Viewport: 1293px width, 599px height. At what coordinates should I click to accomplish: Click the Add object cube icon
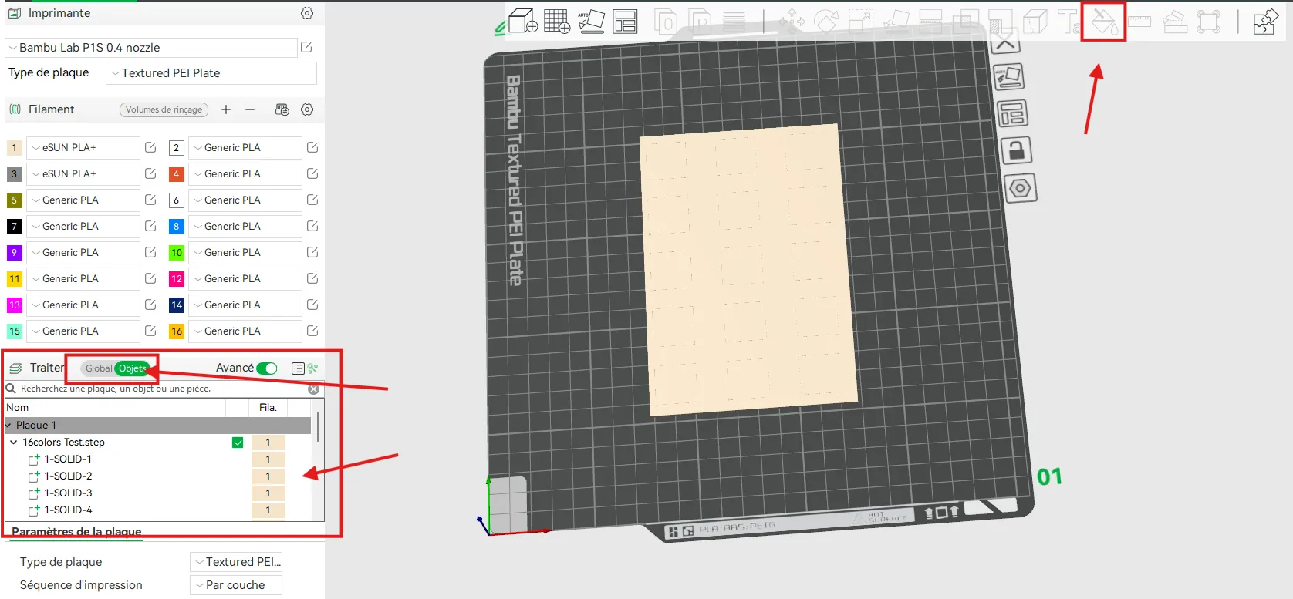tap(523, 21)
